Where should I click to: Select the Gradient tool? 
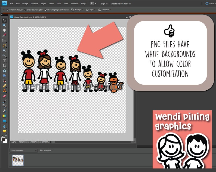(x=4, y=116)
